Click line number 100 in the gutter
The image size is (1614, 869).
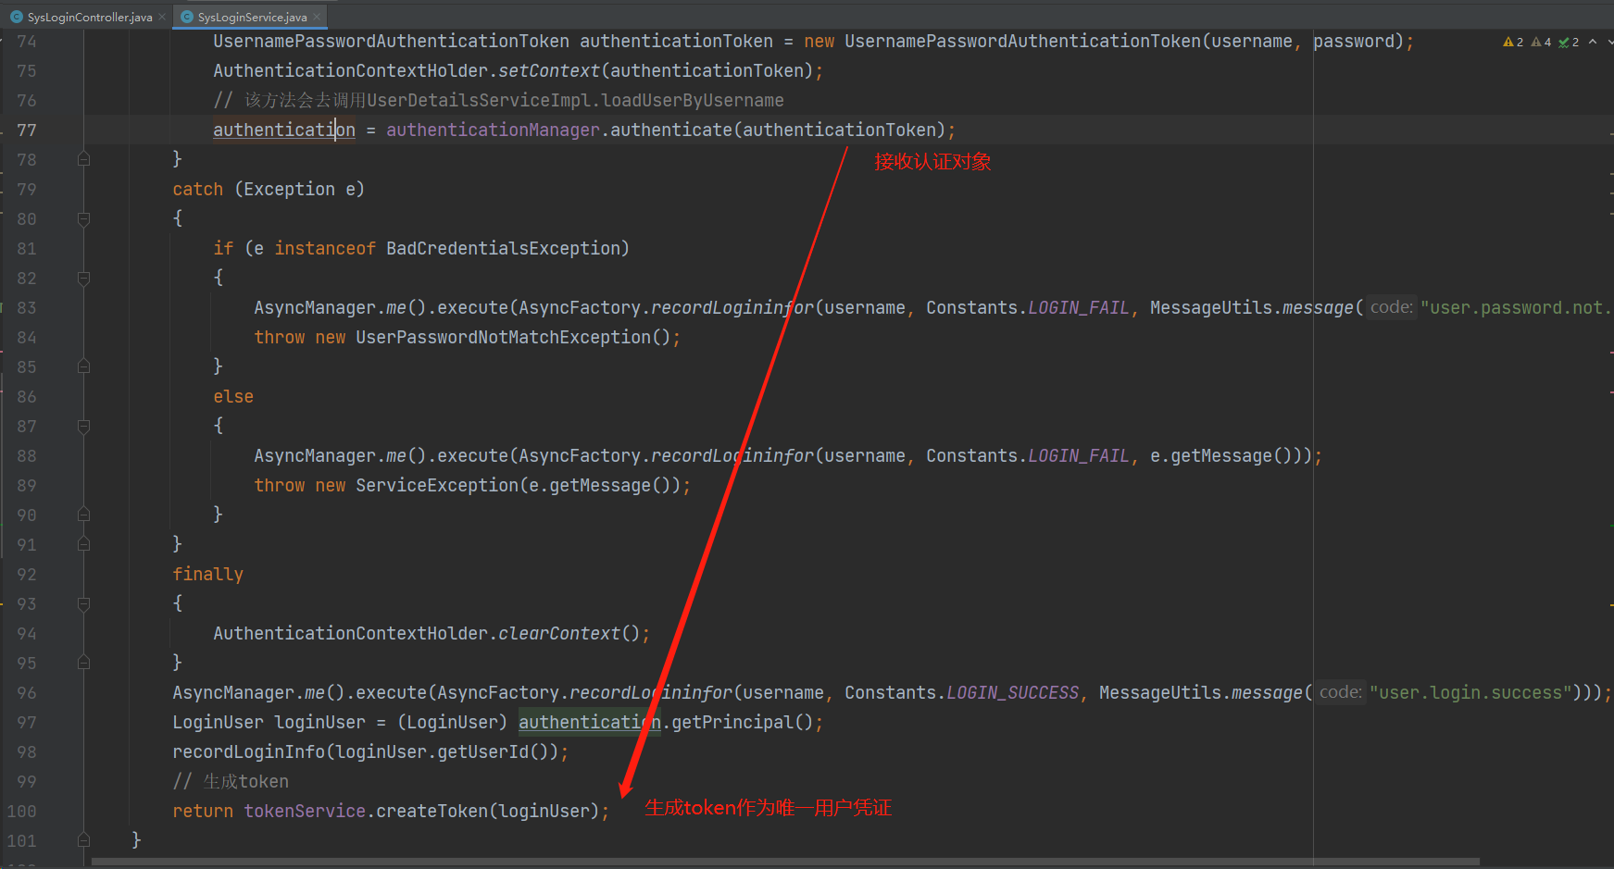[21, 812]
